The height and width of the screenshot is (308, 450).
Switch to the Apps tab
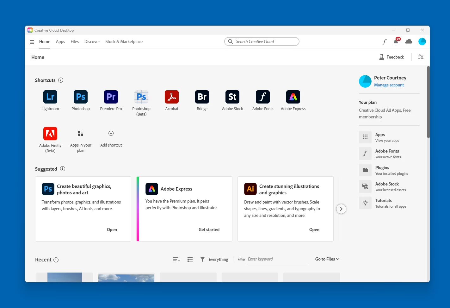[x=60, y=41]
